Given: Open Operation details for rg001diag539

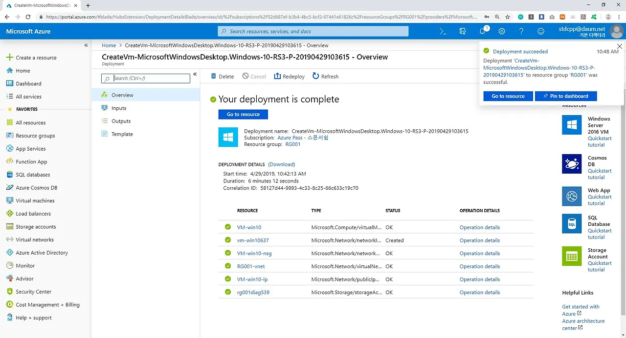Looking at the screenshot, I should pyautogui.click(x=480, y=293).
